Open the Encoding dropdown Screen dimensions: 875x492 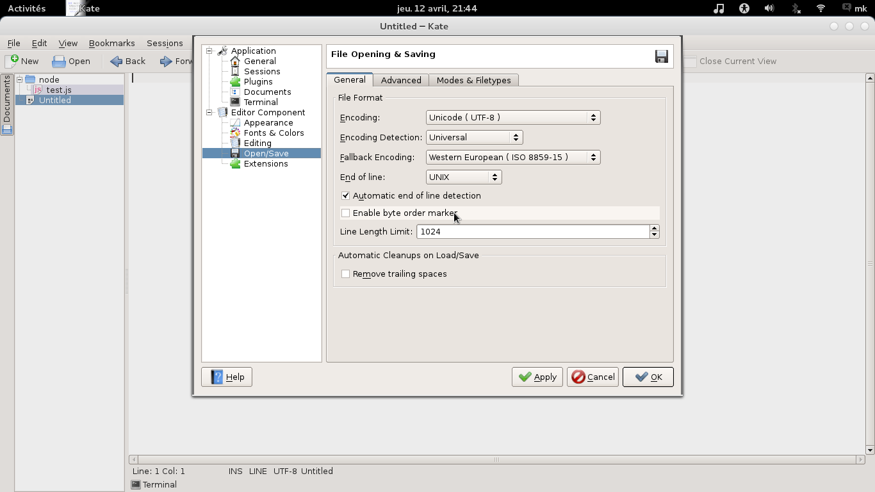pos(512,118)
